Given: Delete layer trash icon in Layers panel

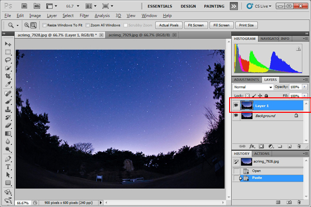Looking at the screenshot, I should tap(299, 146).
